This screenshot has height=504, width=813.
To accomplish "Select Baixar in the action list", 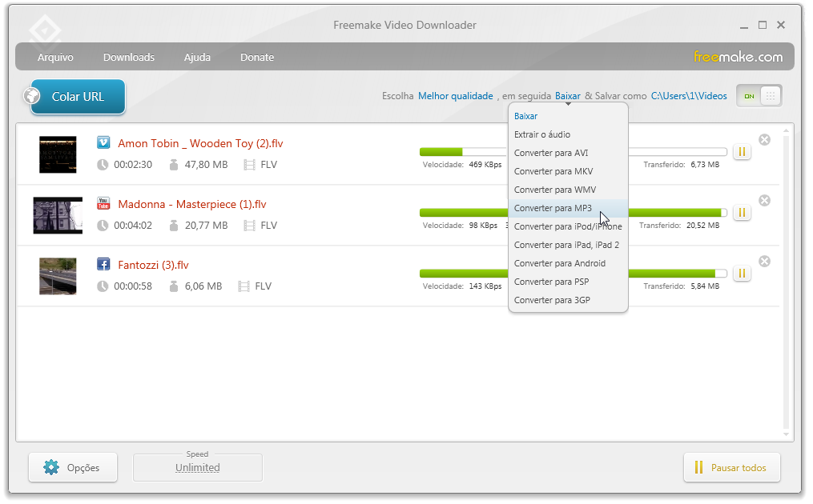I will pyautogui.click(x=568, y=116).
